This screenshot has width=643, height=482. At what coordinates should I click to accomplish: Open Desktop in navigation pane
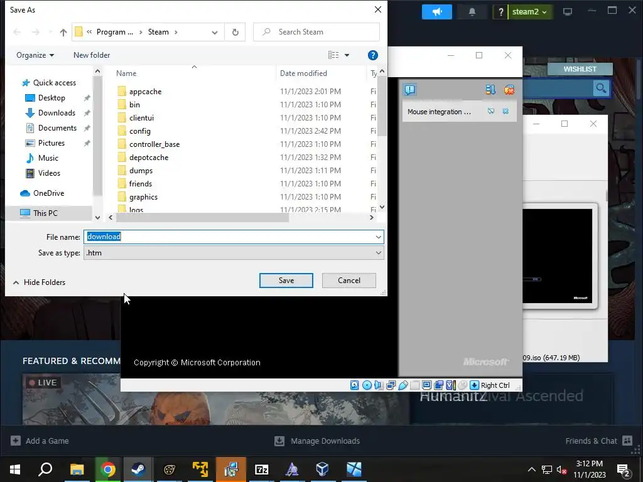51,98
